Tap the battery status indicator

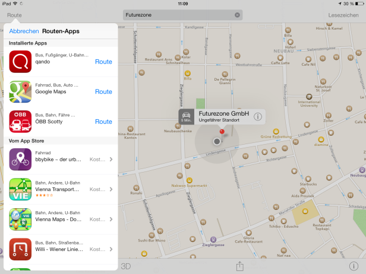pos(359,4)
